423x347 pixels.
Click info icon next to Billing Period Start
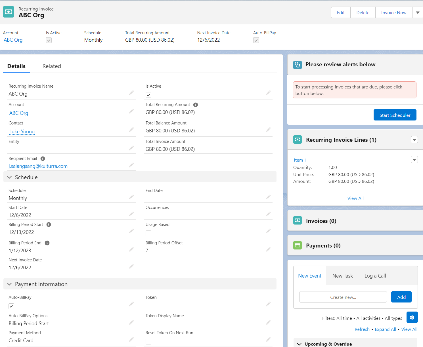click(x=49, y=225)
